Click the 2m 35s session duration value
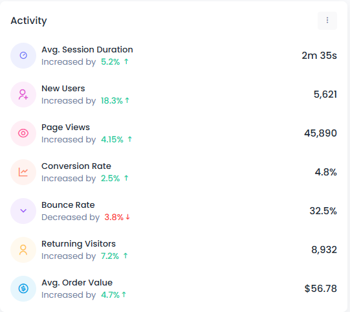Image resolution: width=350 pixels, height=312 pixels. pyautogui.click(x=319, y=56)
